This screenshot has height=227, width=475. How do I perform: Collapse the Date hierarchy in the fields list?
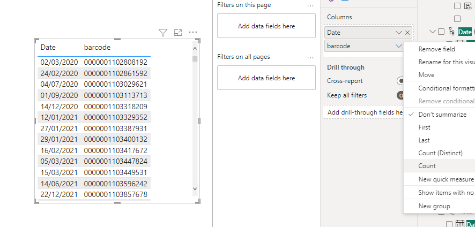[x=433, y=32]
